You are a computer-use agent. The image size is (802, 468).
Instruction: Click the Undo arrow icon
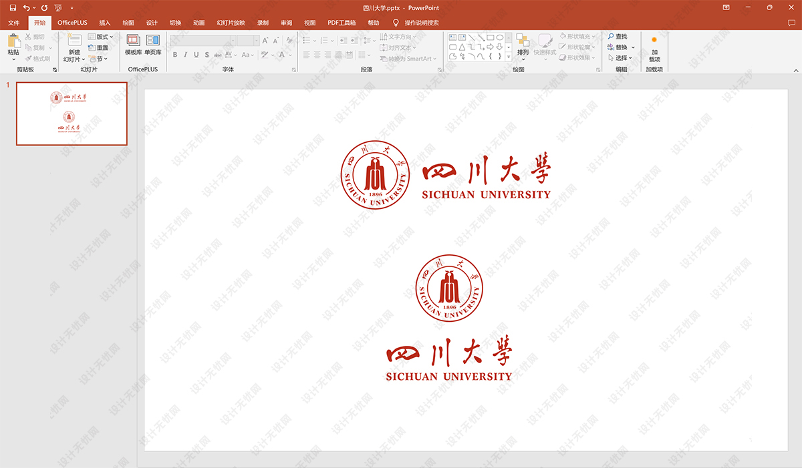tap(26, 7)
